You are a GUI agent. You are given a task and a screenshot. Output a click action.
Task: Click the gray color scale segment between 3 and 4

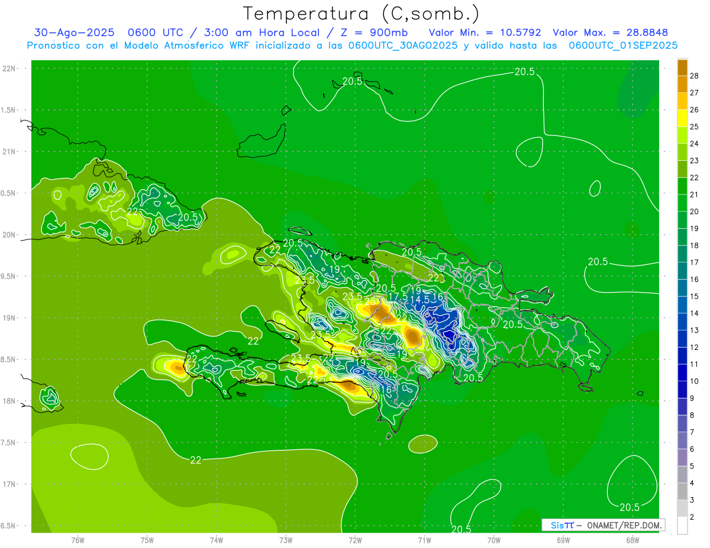[x=682, y=491]
